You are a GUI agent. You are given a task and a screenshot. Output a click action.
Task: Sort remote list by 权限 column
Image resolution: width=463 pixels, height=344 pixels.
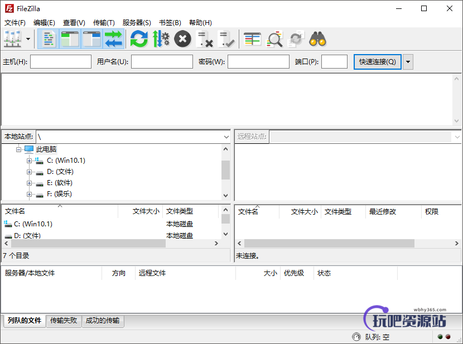(441, 212)
